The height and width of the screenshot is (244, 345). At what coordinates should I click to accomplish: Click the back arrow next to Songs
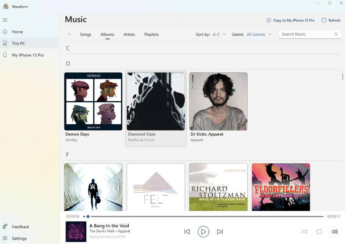point(69,34)
